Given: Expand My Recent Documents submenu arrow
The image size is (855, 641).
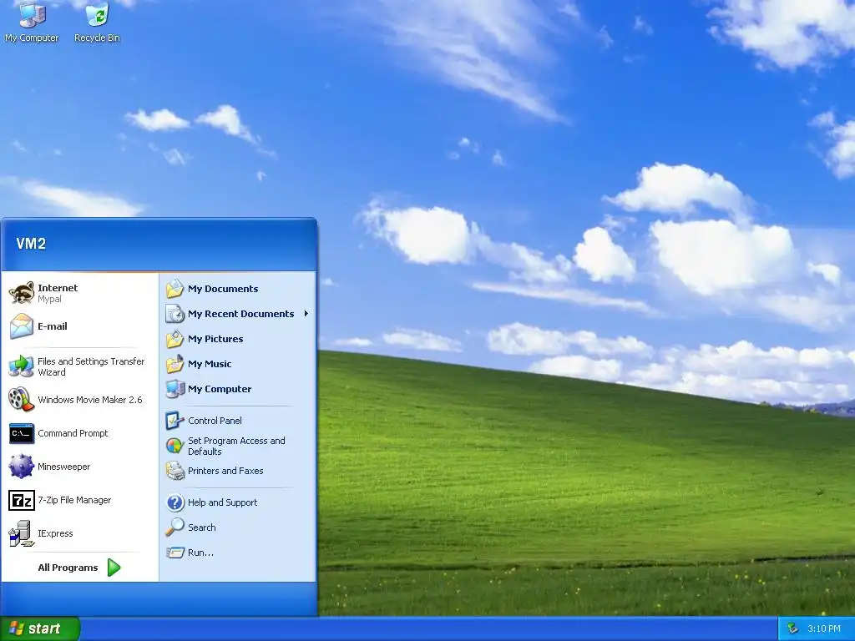Looking at the screenshot, I should pyautogui.click(x=306, y=314).
